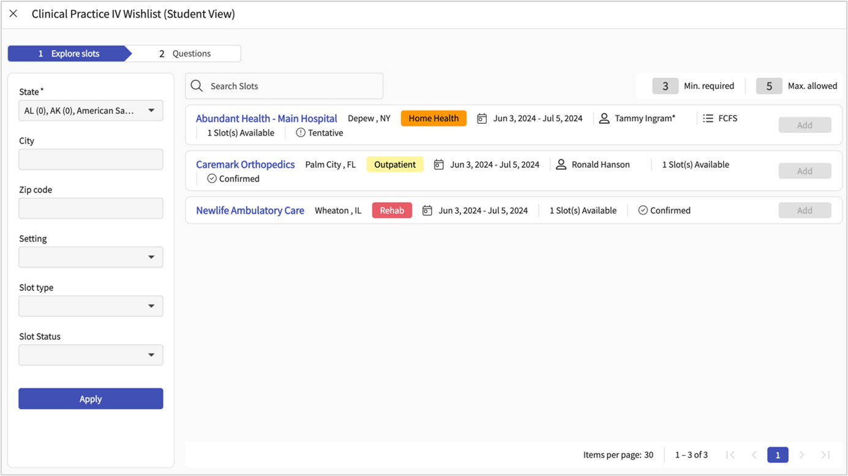Click Confirmed checkmark icon for Caremark Orthopedics
The image size is (848, 476).
pyautogui.click(x=212, y=179)
